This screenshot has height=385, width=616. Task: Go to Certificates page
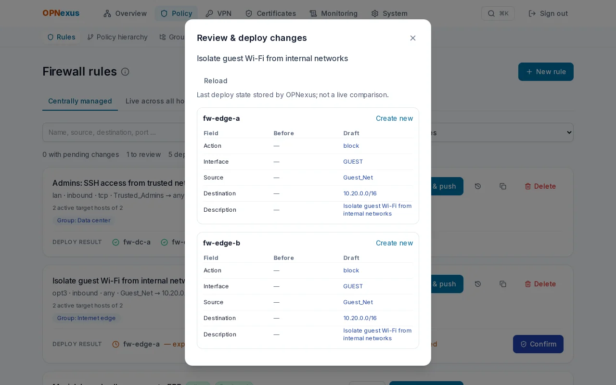[270, 13]
